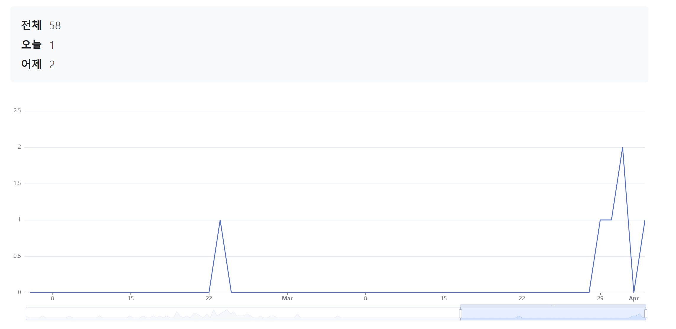Viewport: 676px width, 329px height.
Task: Click the February spike peak after 22
Action: 220,220
